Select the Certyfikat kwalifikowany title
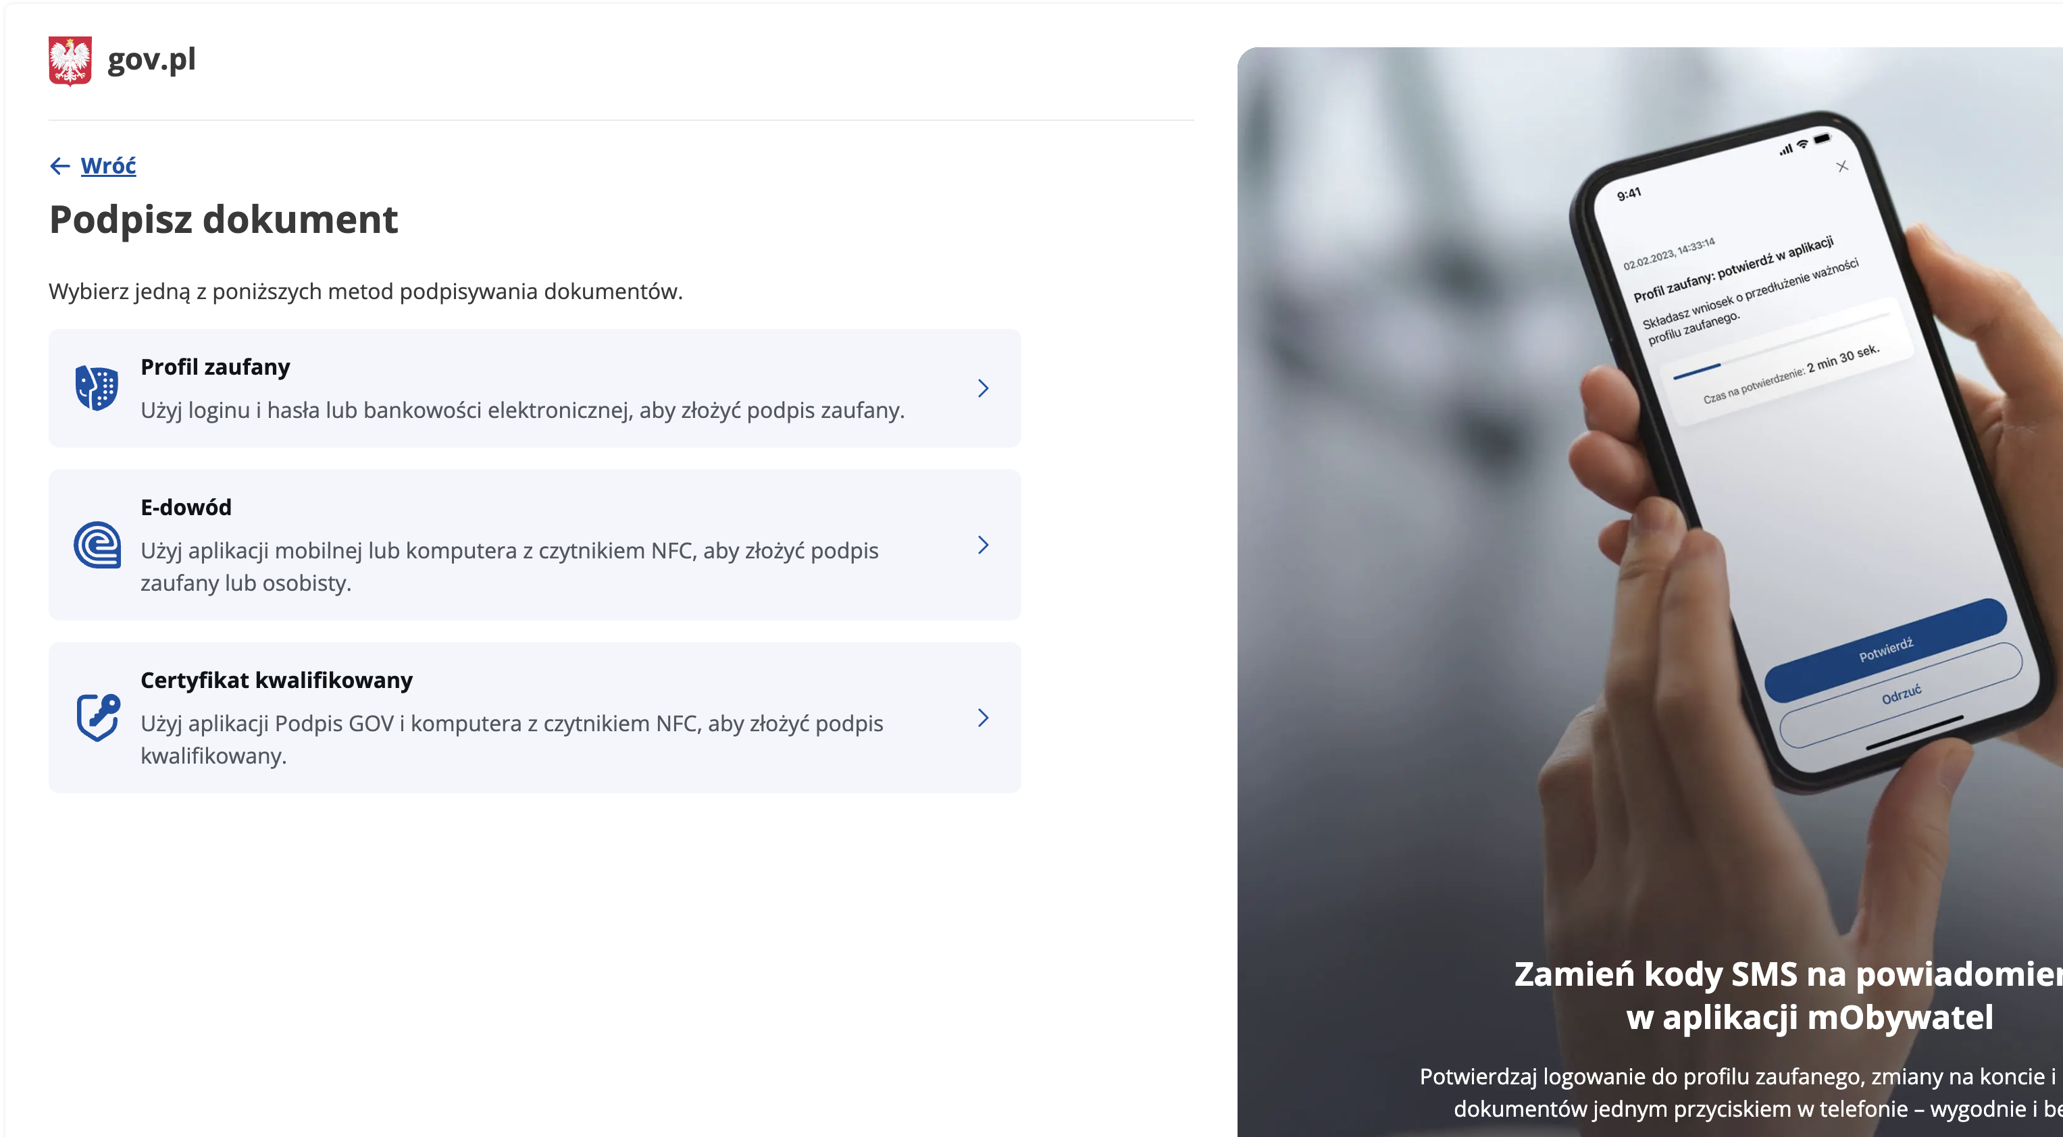Screen dimensions: 2063x1137 (276, 680)
